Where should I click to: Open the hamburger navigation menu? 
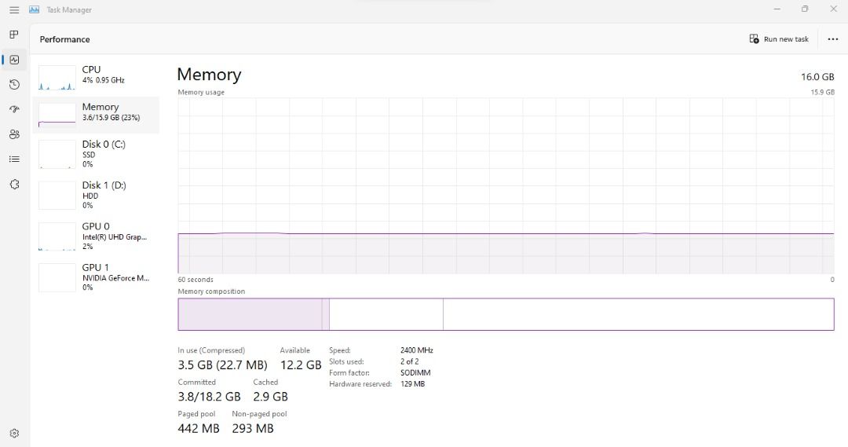click(x=14, y=9)
